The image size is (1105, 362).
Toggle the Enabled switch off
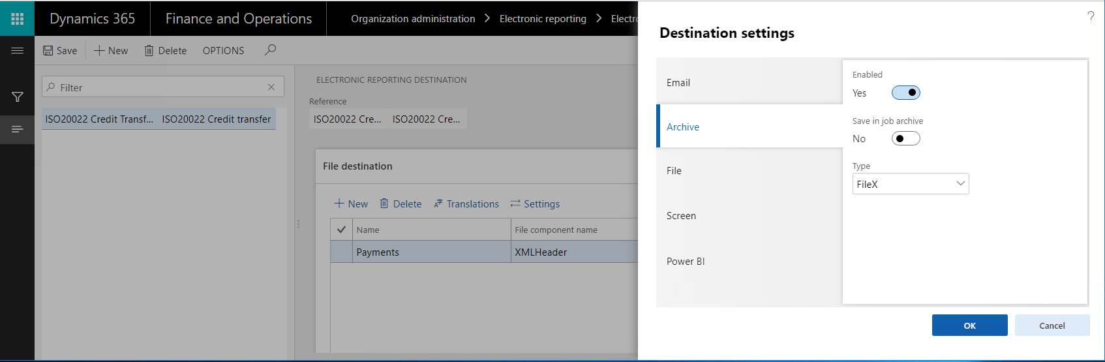[x=905, y=93]
